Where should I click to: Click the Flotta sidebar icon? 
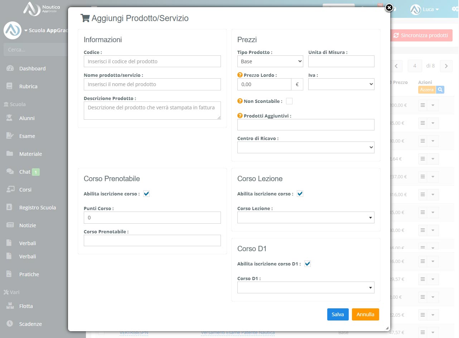[x=10, y=306]
